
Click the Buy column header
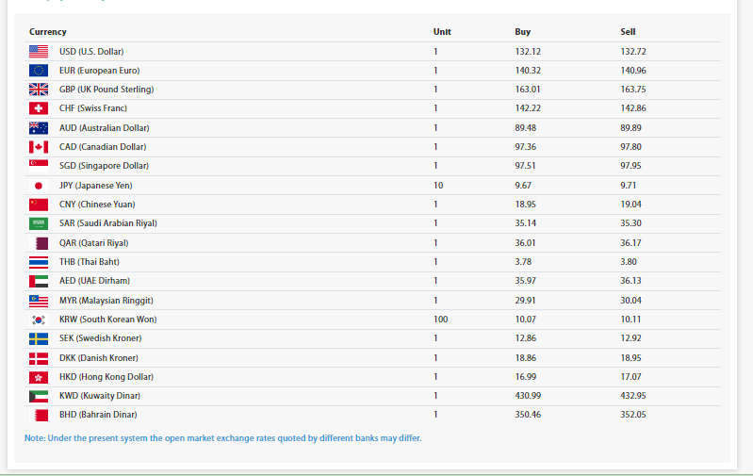[x=523, y=32]
